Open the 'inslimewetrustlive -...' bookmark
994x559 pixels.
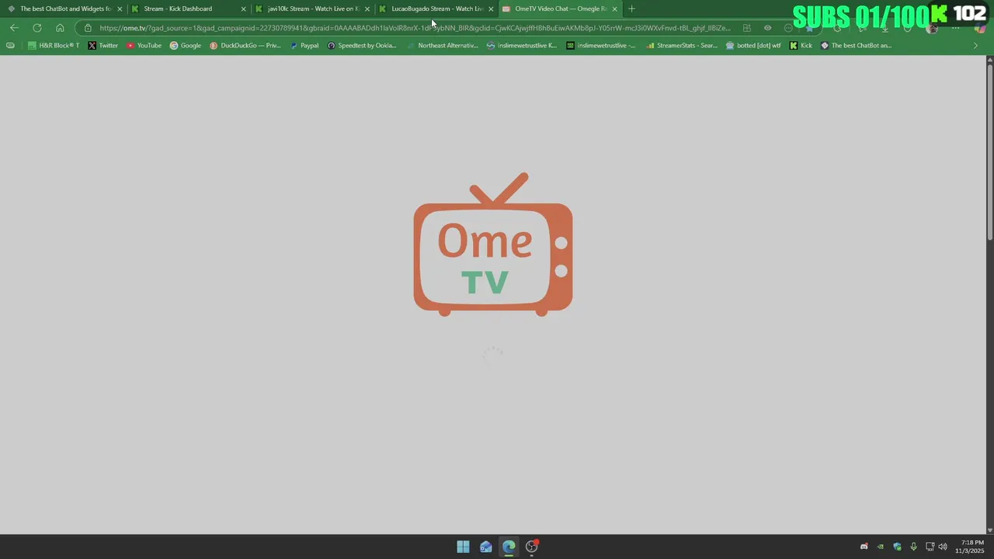pos(601,45)
